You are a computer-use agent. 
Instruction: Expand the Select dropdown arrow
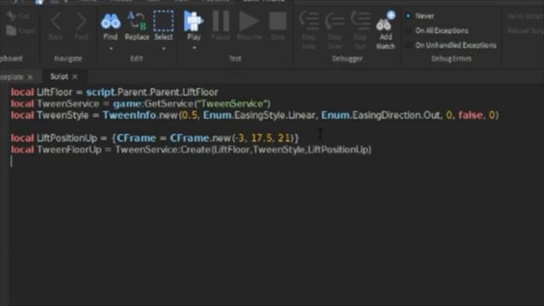click(x=163, y=48)
